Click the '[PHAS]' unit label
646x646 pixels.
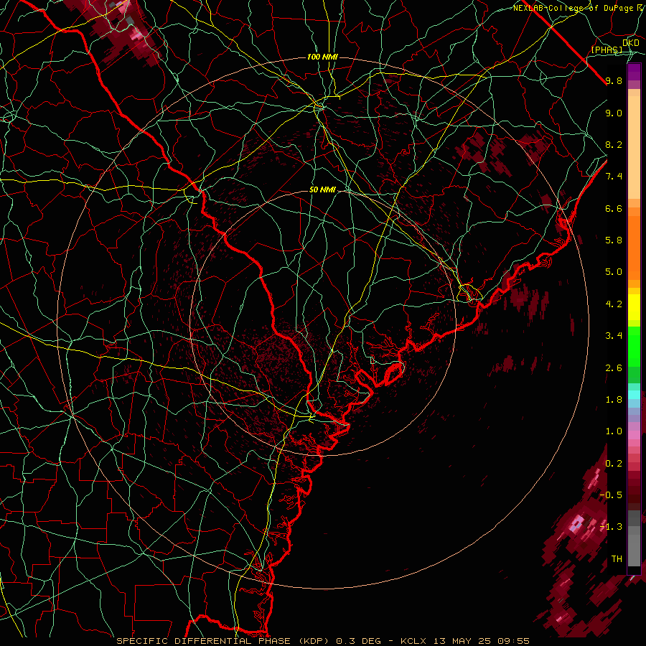(x=607, y=50)
